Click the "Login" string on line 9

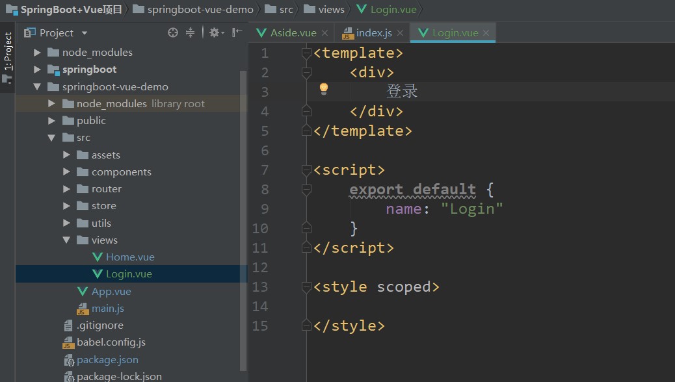[472, 209]
